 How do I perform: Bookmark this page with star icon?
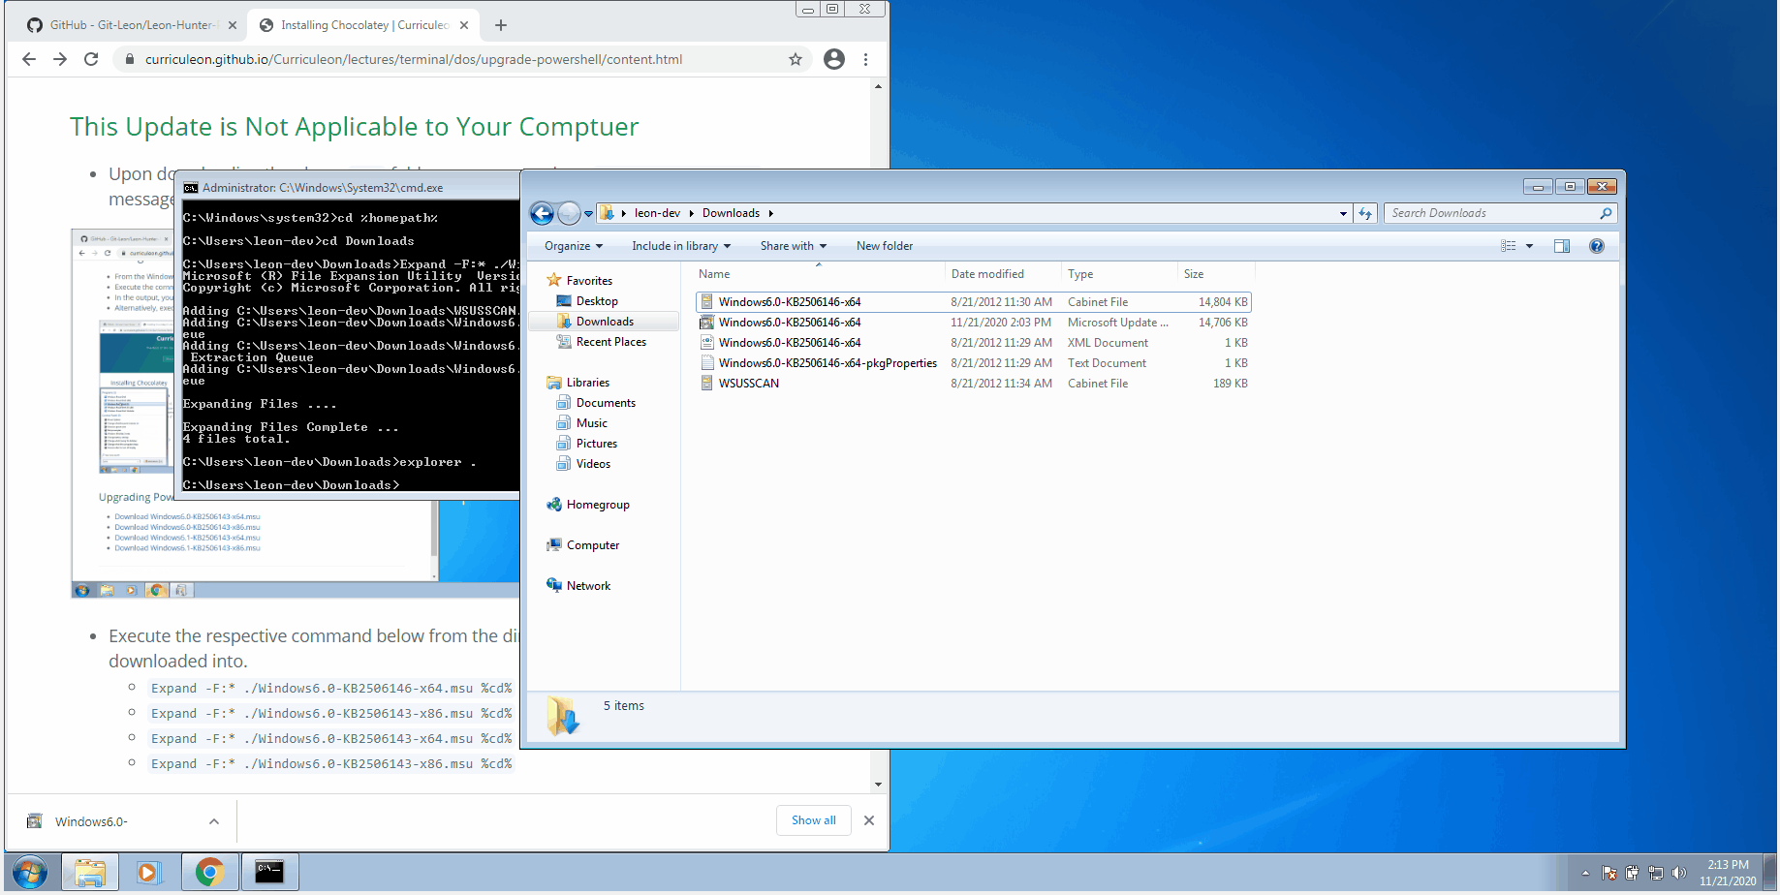point(796,59)
